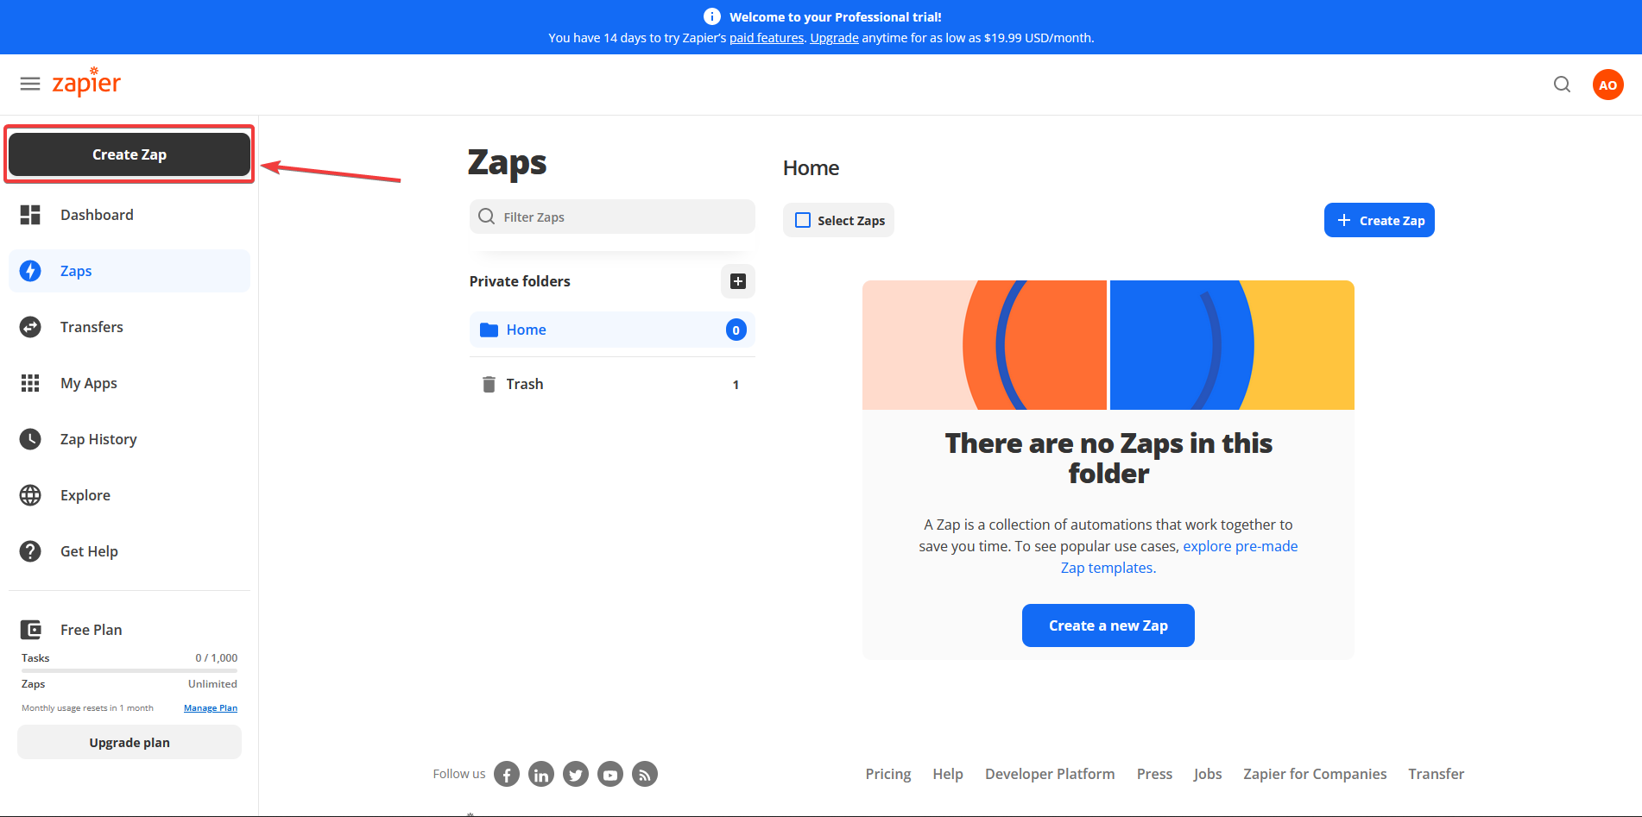The width and height of the screenshot is (1642, 817).
Task: Click the Home folder icon
Action: (489, 330)
